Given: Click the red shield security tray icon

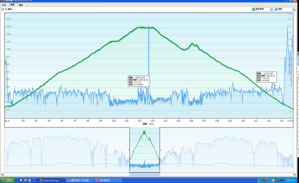Looking at the screenshot, I should (267, 180).
